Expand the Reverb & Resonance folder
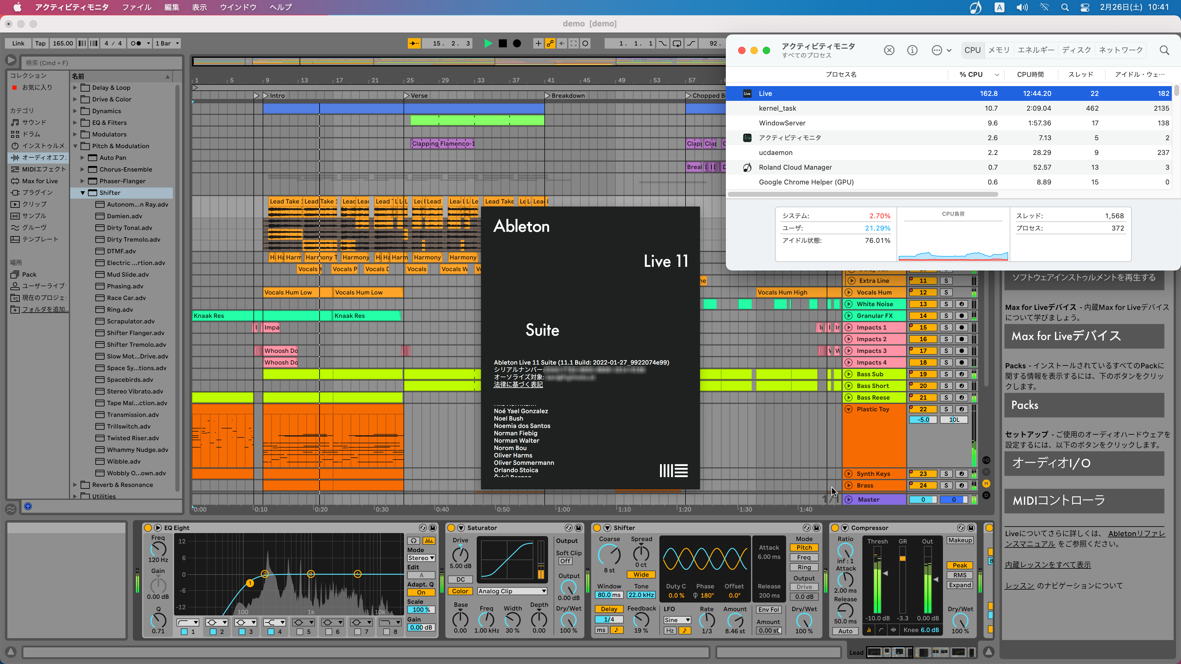 coord(75,485)
